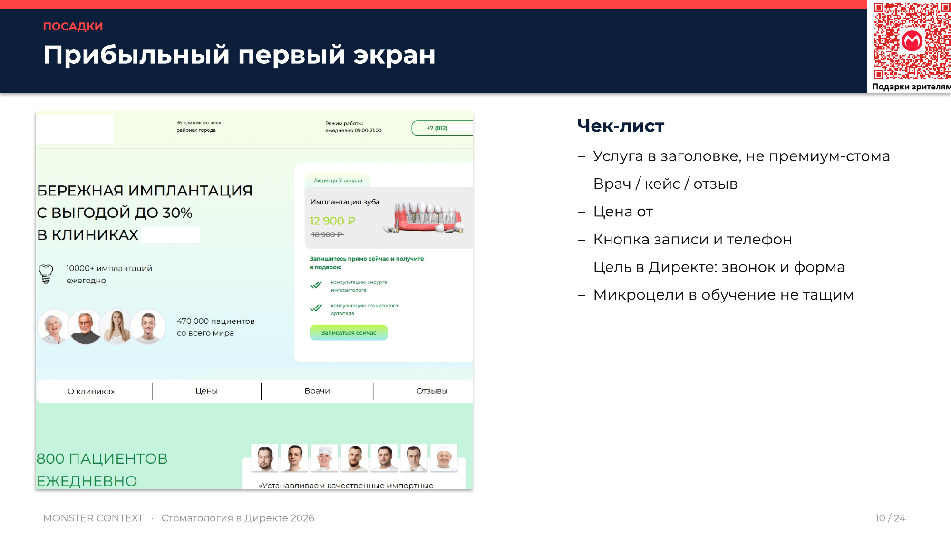Click the bearded man with glasses avatar
Screen dimensions: 951x535
click(85, 327)
